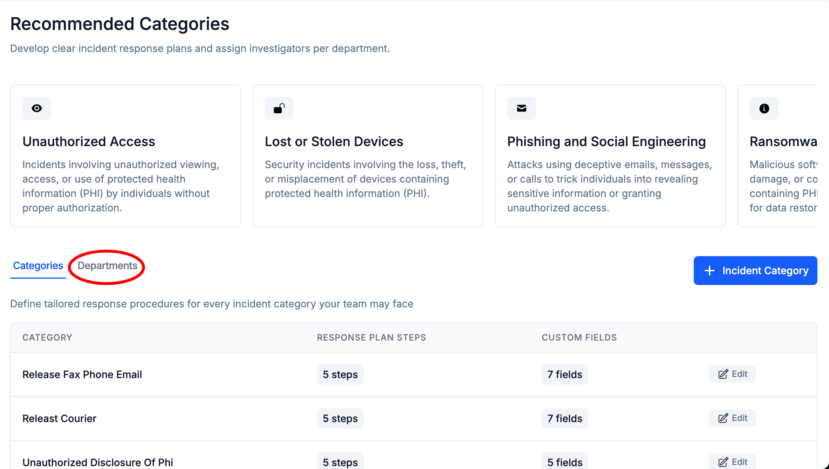Screen dimensions: 829x469
Task: Open the Unauthorized Access recommended card
Action: click(126, 156)
